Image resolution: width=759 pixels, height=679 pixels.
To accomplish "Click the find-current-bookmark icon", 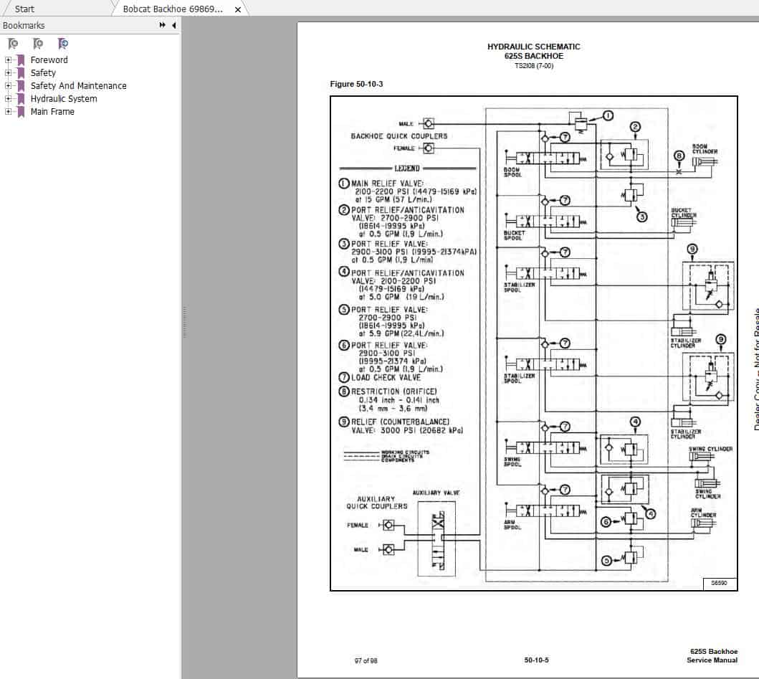I will coord(63,43).
